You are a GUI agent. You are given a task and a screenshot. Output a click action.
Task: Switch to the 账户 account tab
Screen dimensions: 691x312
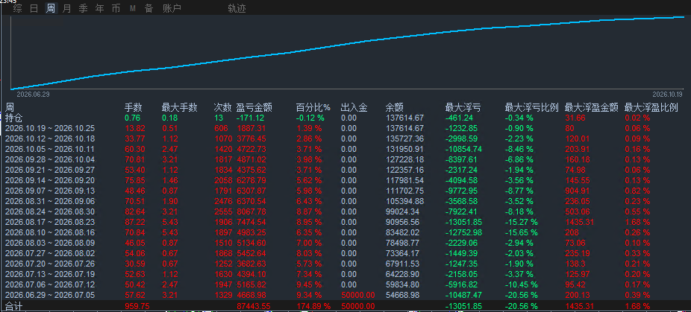[172, 8]
